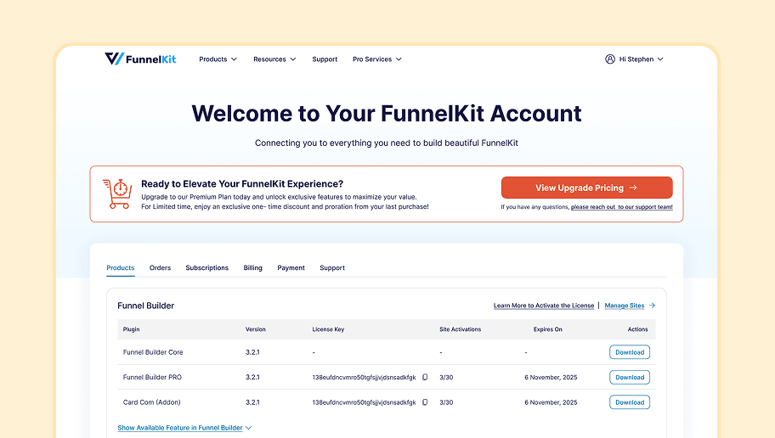Image resolution: width=775 pixels, height=438 pixels.
Task: Open the Payment tab
Action: click(291, 267)
